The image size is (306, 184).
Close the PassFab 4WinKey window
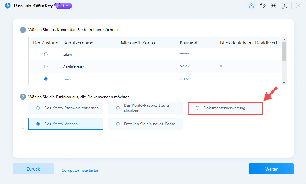click(298, 6)
